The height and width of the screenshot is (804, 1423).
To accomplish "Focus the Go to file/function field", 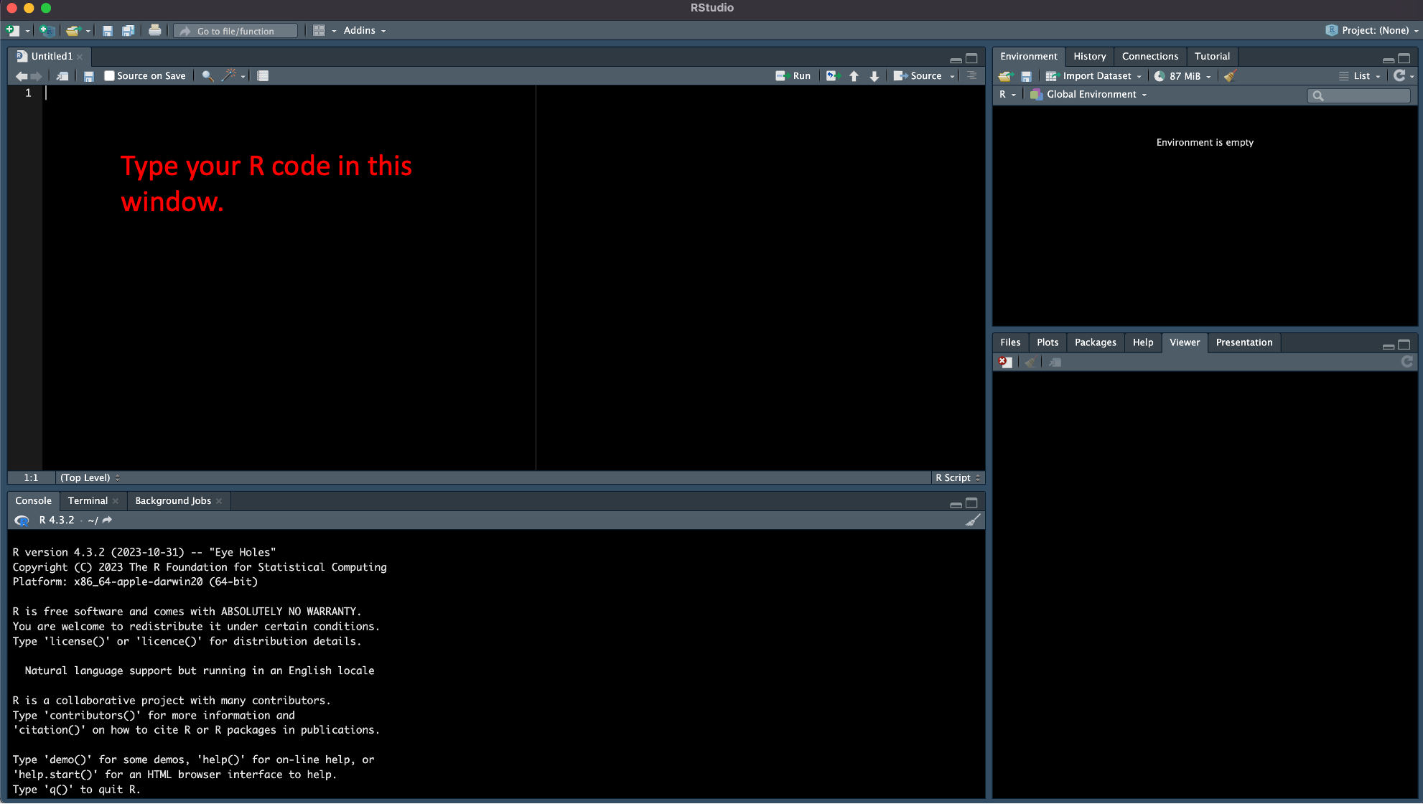I will click(x=236, y=31).
